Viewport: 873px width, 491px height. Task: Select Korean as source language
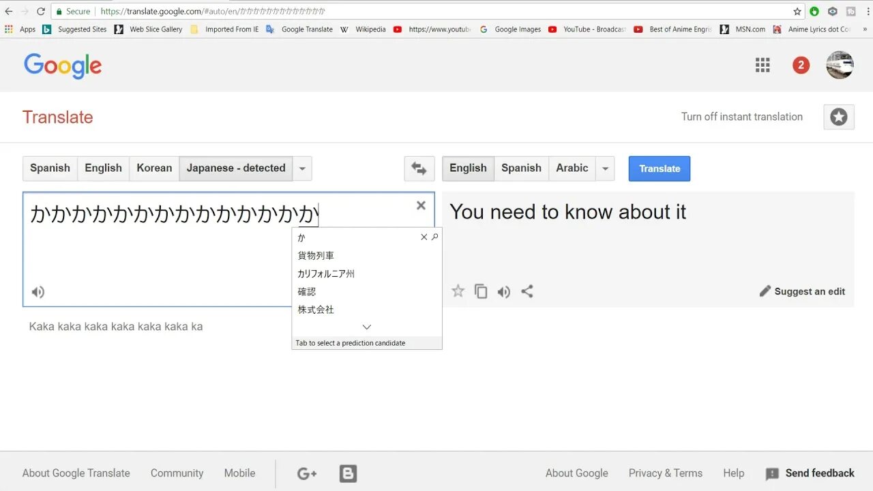point(154,168)
